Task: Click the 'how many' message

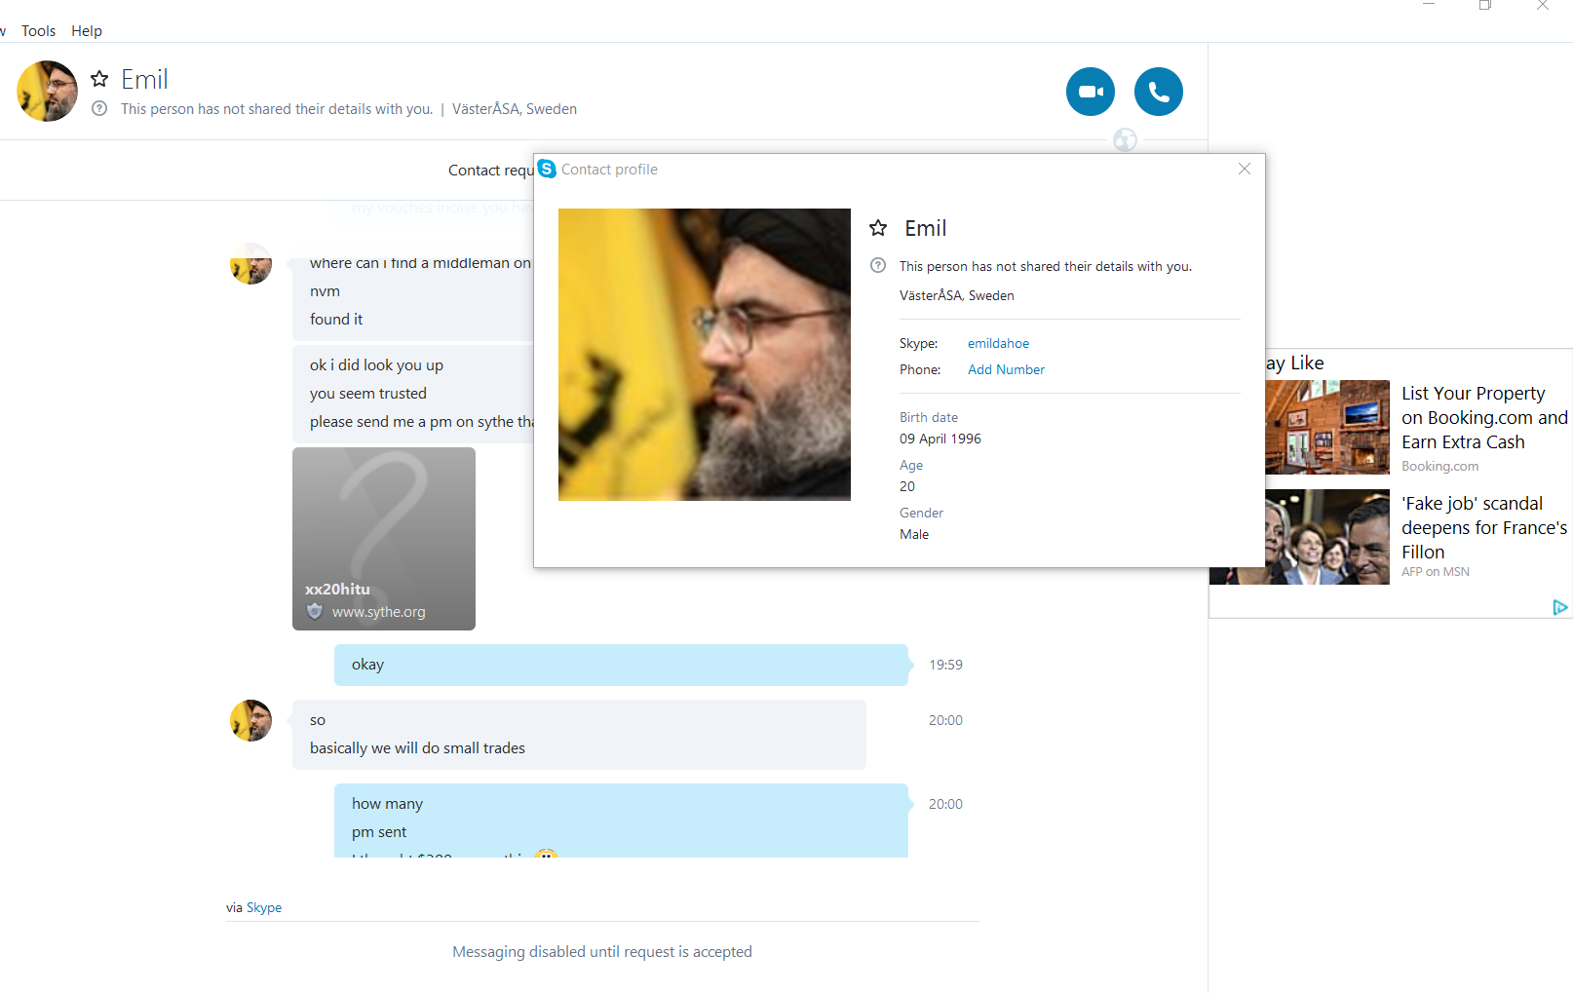Action: click(387, 804)
